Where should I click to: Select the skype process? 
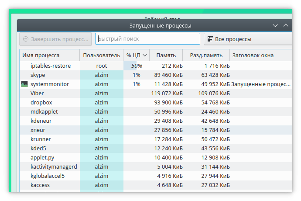click(38, 75)
